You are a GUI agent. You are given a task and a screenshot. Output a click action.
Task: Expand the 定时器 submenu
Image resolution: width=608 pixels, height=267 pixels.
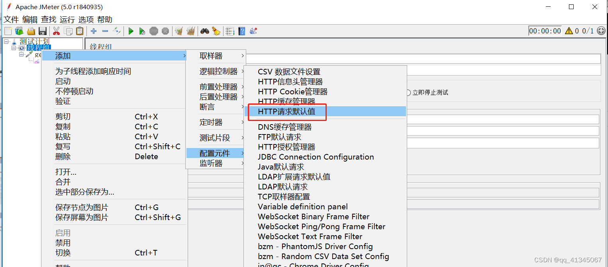[x=216, y=122]
